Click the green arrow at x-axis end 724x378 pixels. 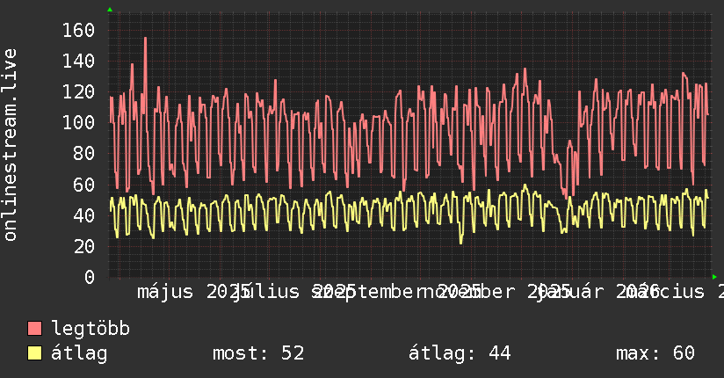(714, 277)
